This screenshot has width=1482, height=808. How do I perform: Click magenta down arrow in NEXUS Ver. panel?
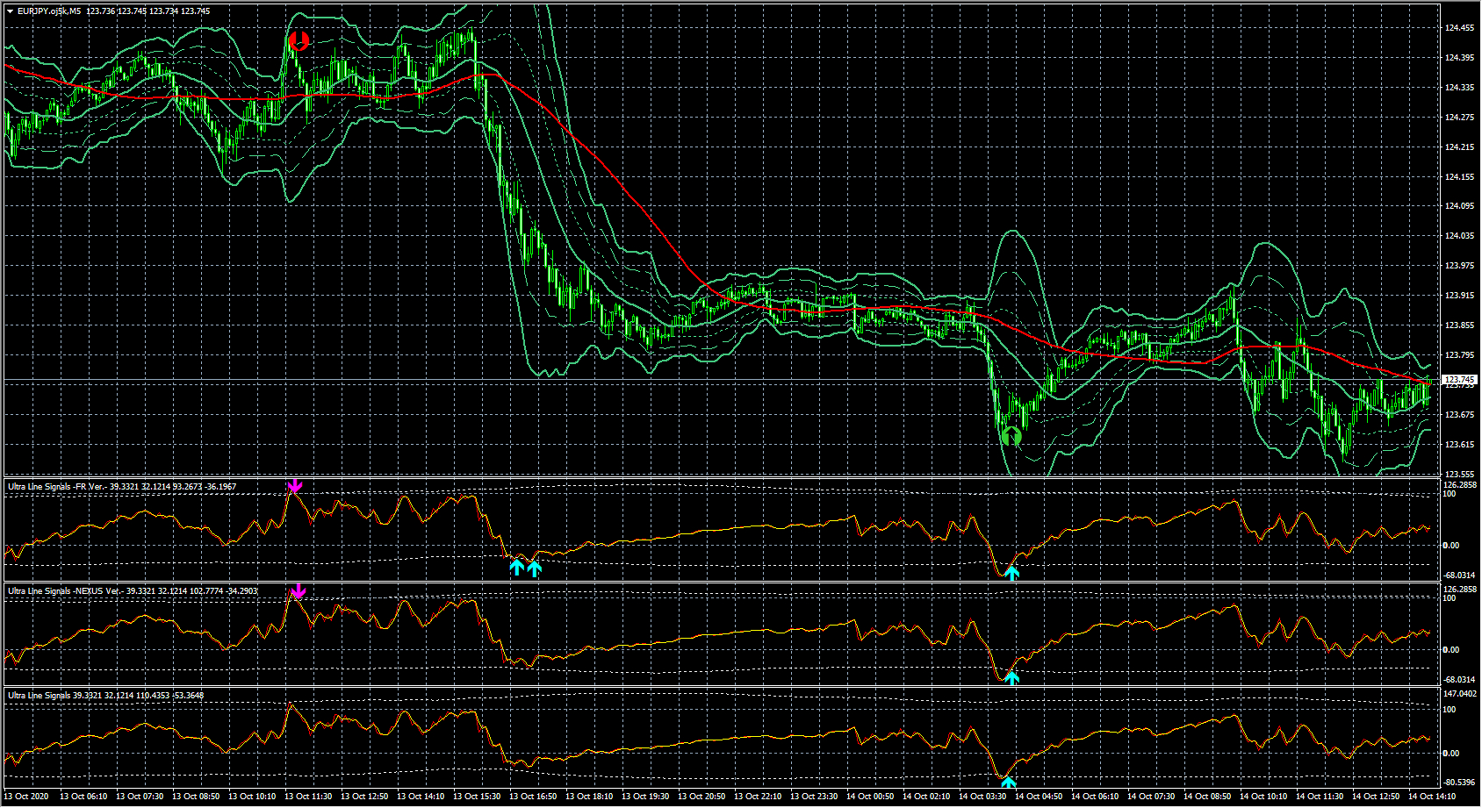(x=298, y=591)
